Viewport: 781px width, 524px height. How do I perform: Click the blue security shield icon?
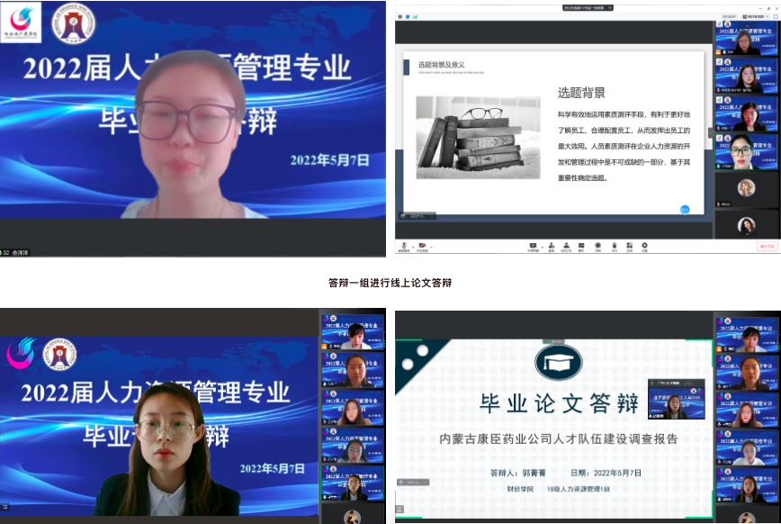pyautogui.click(x=408, y=16)
